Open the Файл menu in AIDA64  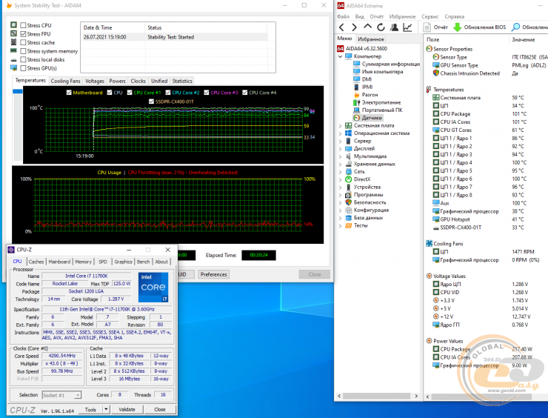tap(343, 16)
